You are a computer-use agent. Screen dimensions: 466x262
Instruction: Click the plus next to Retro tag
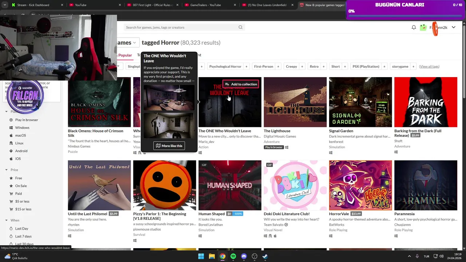click(x=324, y=67)
